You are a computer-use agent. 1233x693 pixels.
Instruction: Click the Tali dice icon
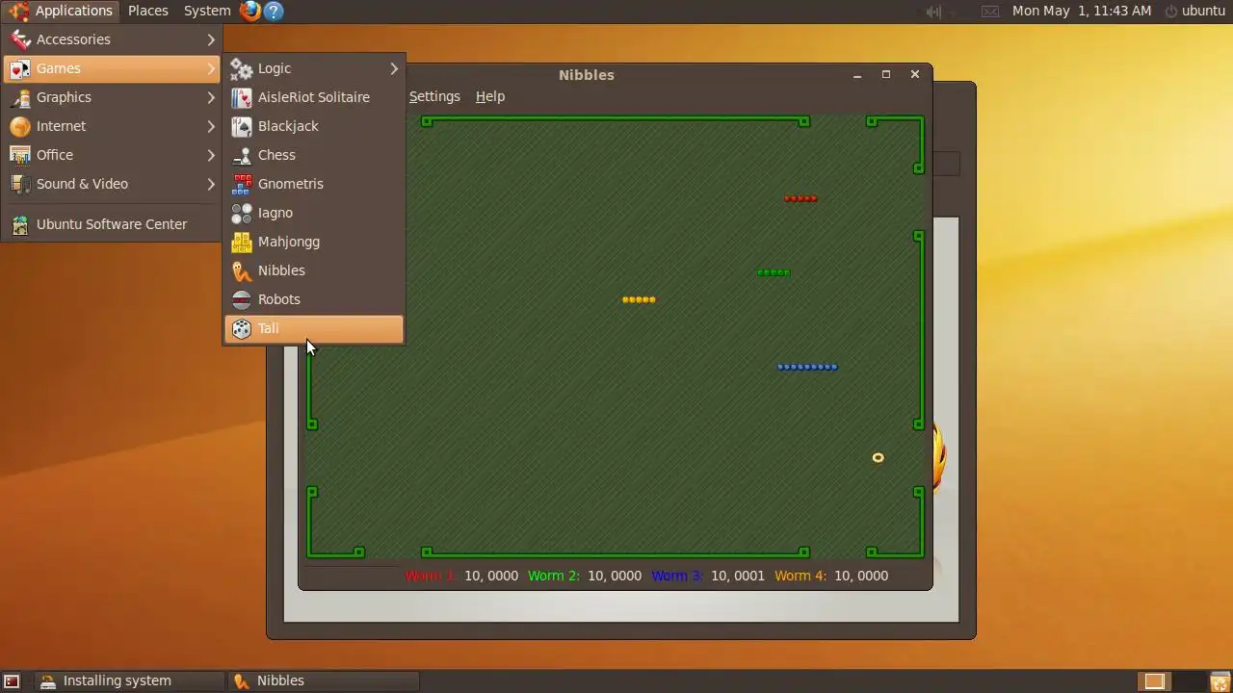pyautogui.click(x=242, y=328)
